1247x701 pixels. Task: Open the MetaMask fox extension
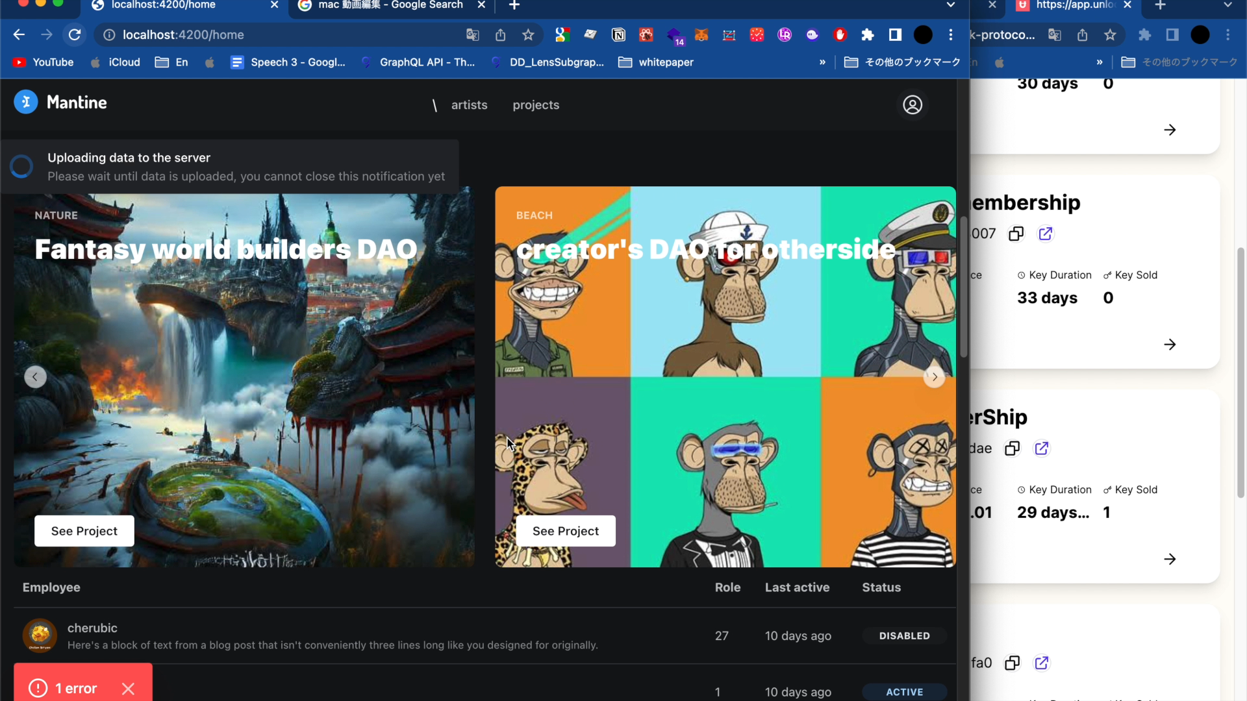point(701,35)
